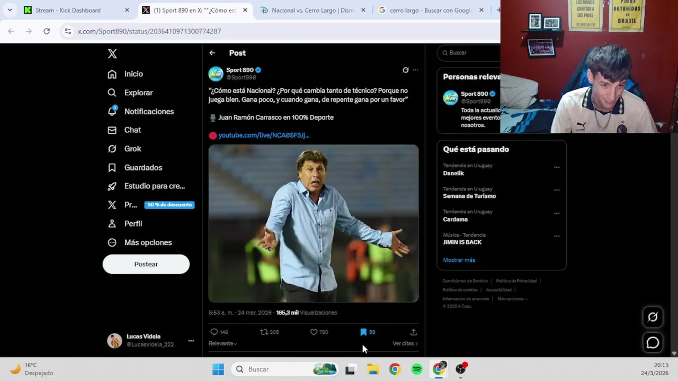The width and height of the screenshot is (678, 381).
Task: Open options for Semana de Turismo trend
Action: pyautogui.click(x=557, y=189)
